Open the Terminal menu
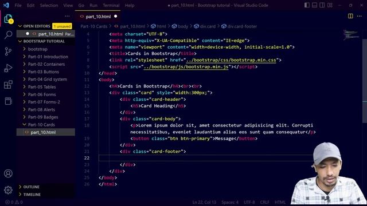 (111, 5)
